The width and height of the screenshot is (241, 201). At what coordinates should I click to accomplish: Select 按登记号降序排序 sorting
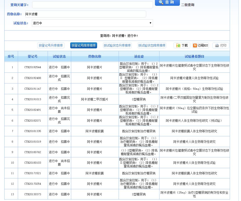click(x=84, y=45)
